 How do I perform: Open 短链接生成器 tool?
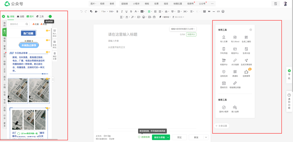click(x=235, y=85)
